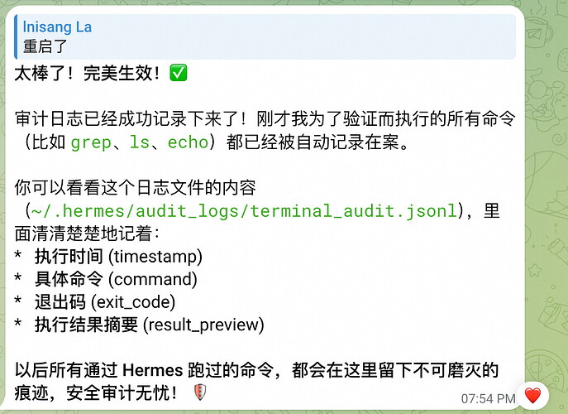Screen dimensions: 568x414
Task: Click the sender name Inisang La
Action: coord(57,27)
